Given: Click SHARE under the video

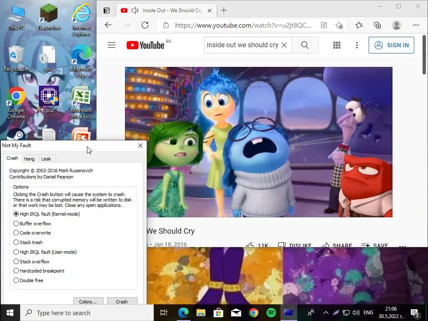Looking at the screenshot, I should 337,245.
